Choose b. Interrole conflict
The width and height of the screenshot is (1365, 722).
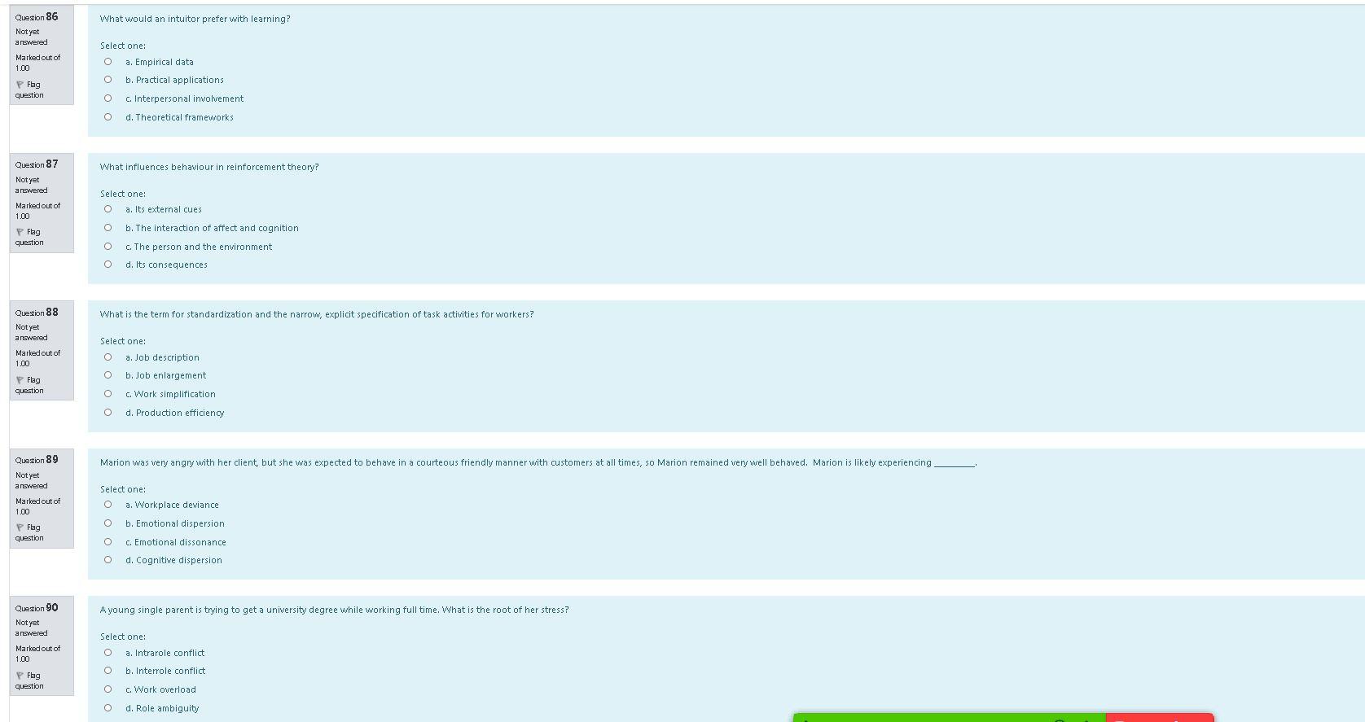tap(108, 671)
